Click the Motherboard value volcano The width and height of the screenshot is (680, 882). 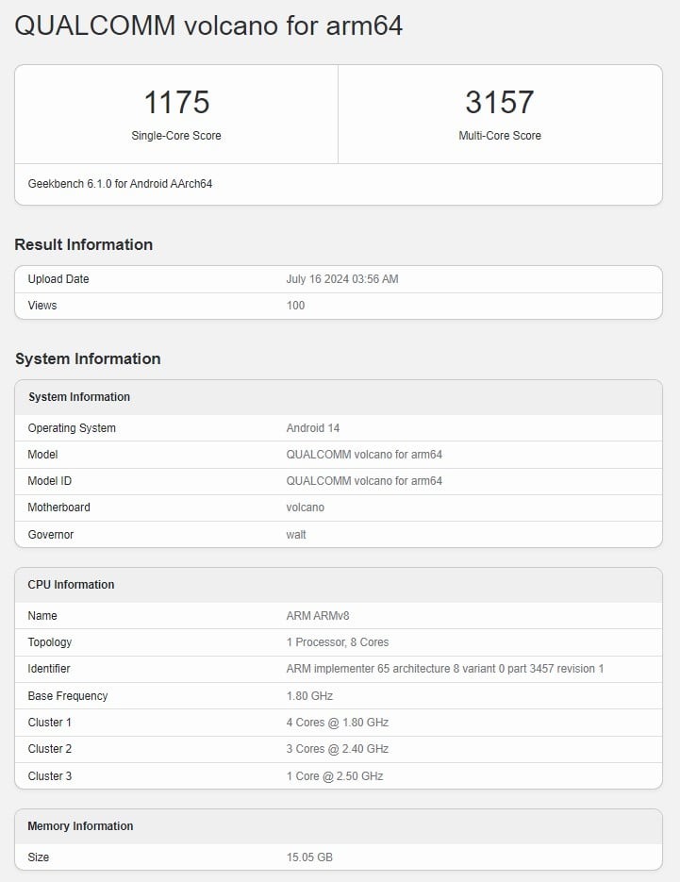pos(305,508)
